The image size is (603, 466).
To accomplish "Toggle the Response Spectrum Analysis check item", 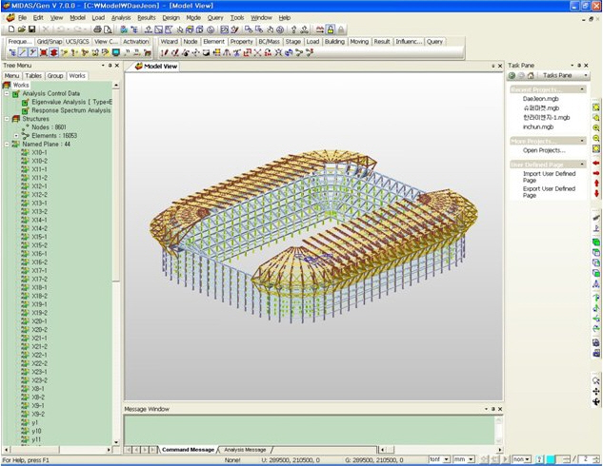I will (26, 110).
